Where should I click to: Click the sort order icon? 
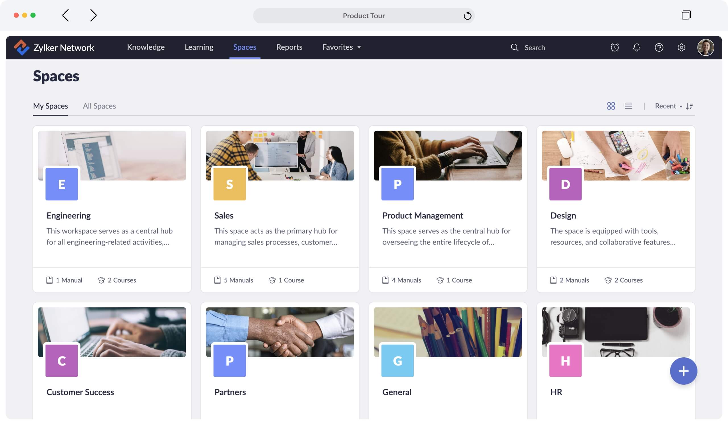(x=689, y=106)
